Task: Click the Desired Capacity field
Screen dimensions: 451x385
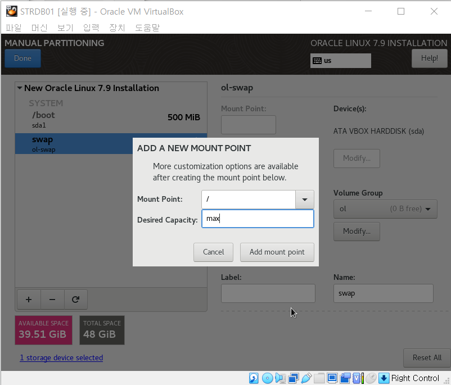Action: [x=258, y=219]
